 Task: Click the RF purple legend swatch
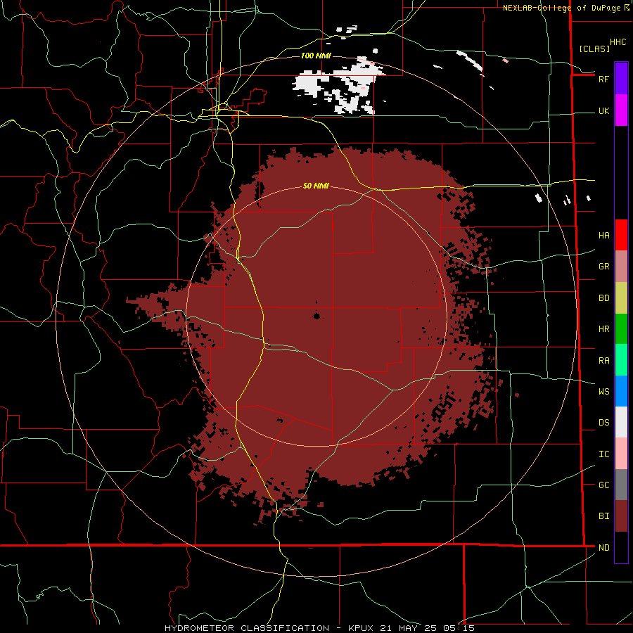click(x=621, y=79)
